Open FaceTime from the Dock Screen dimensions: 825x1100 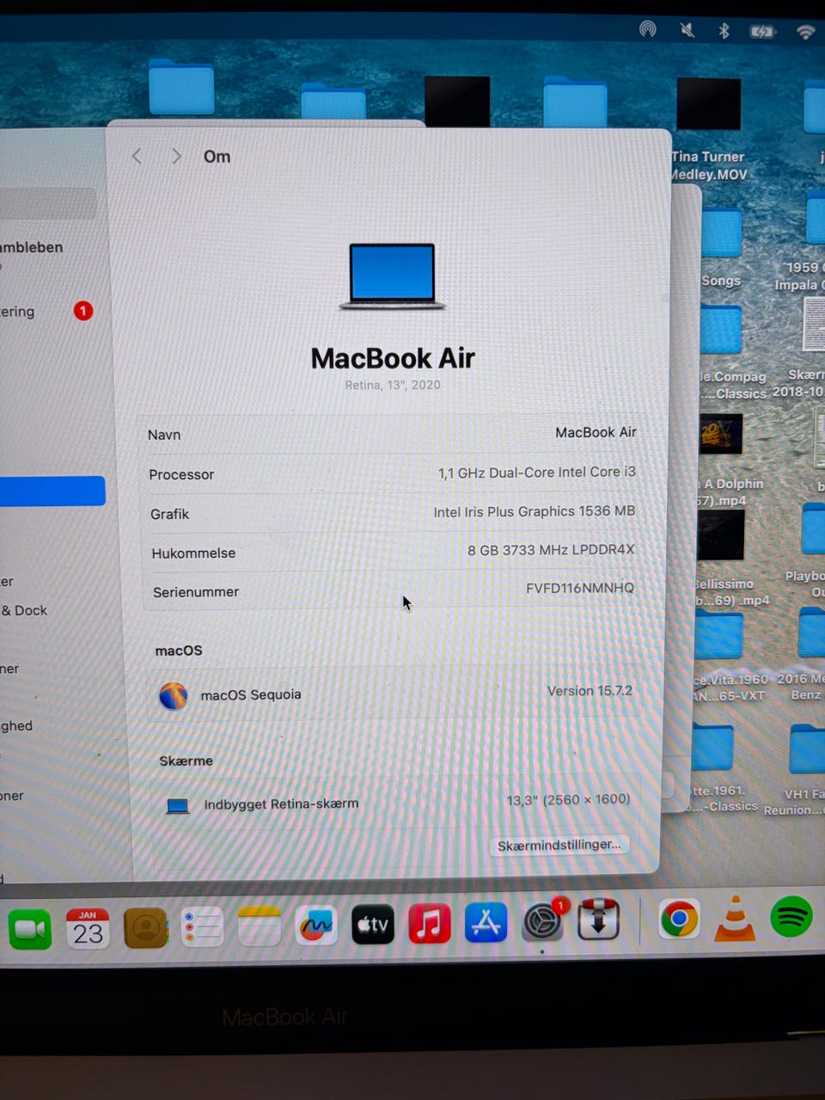point(30,929)
